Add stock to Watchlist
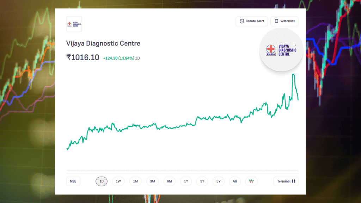This screenshot has height=203, width=361. coord(284,21)
